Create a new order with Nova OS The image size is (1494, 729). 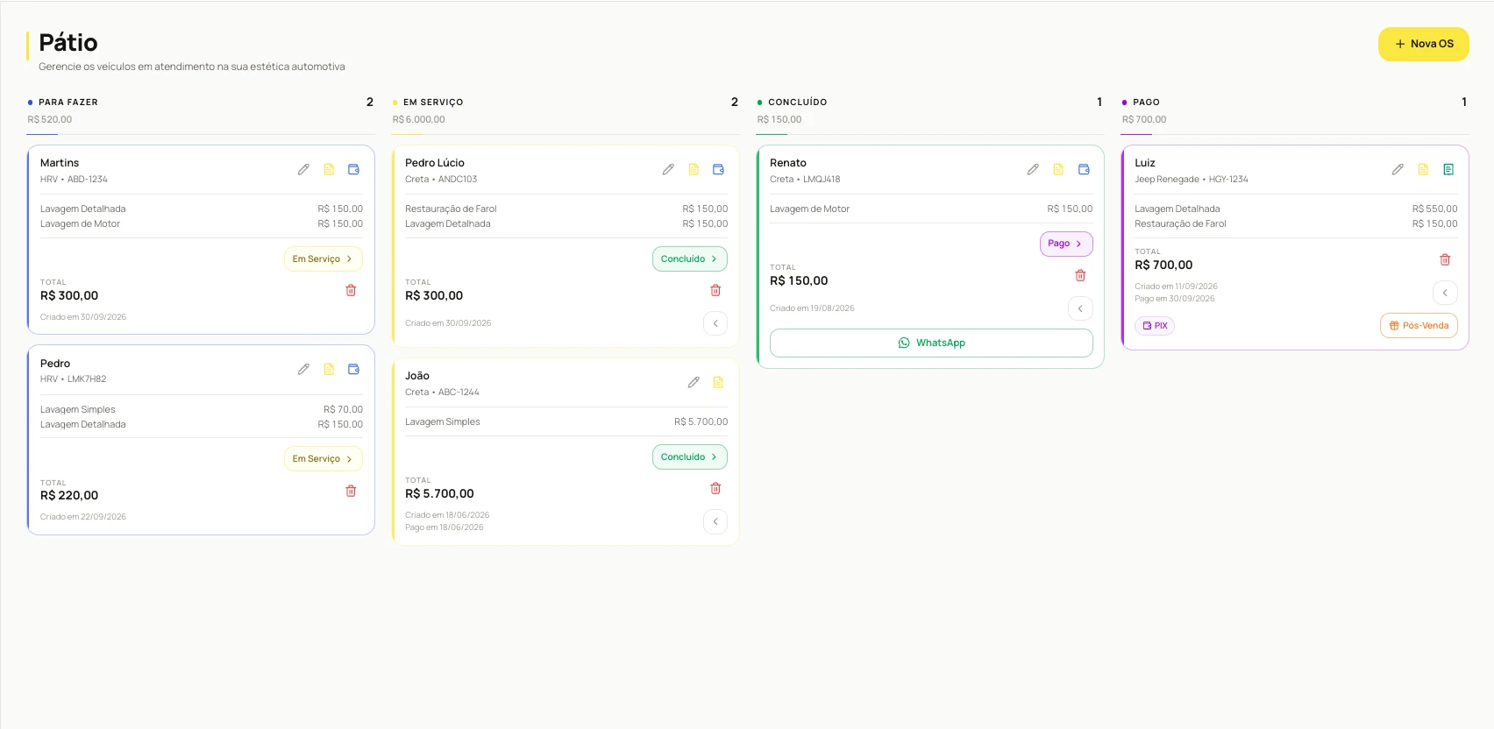(1424, 44)
